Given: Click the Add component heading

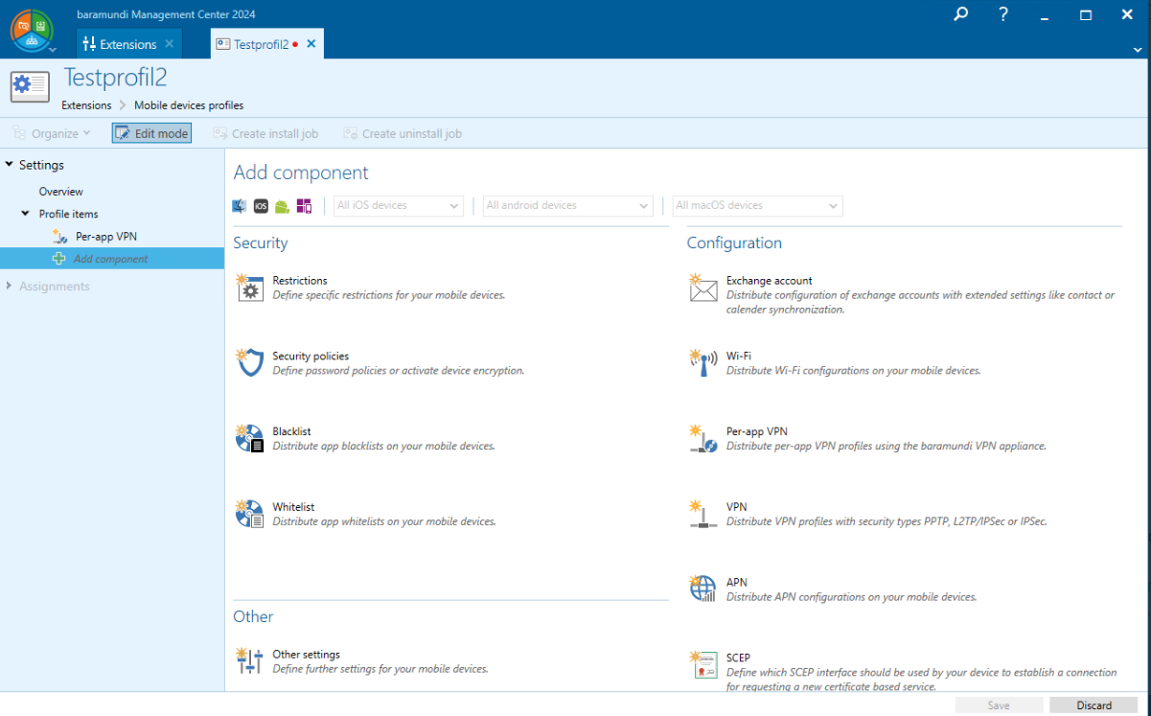Looking at the screenshot, I should (x=301, y=173).
